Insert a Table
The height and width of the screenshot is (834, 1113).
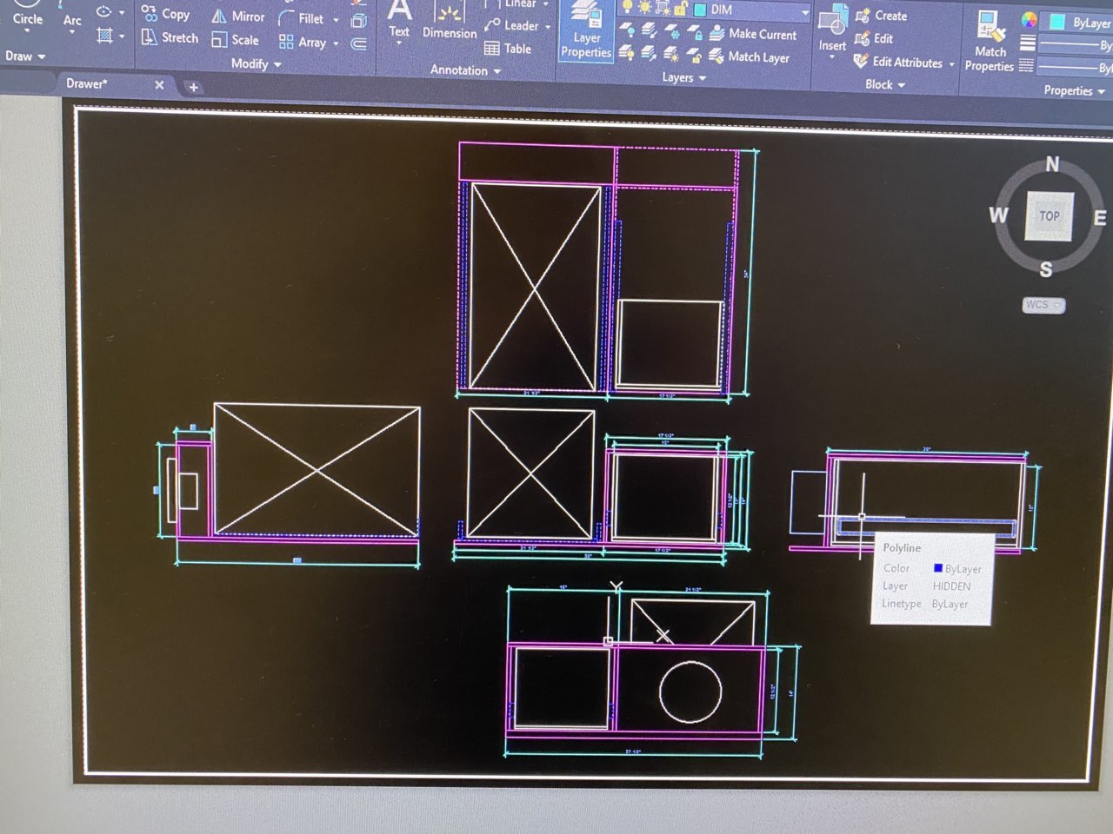pos(508,49)
